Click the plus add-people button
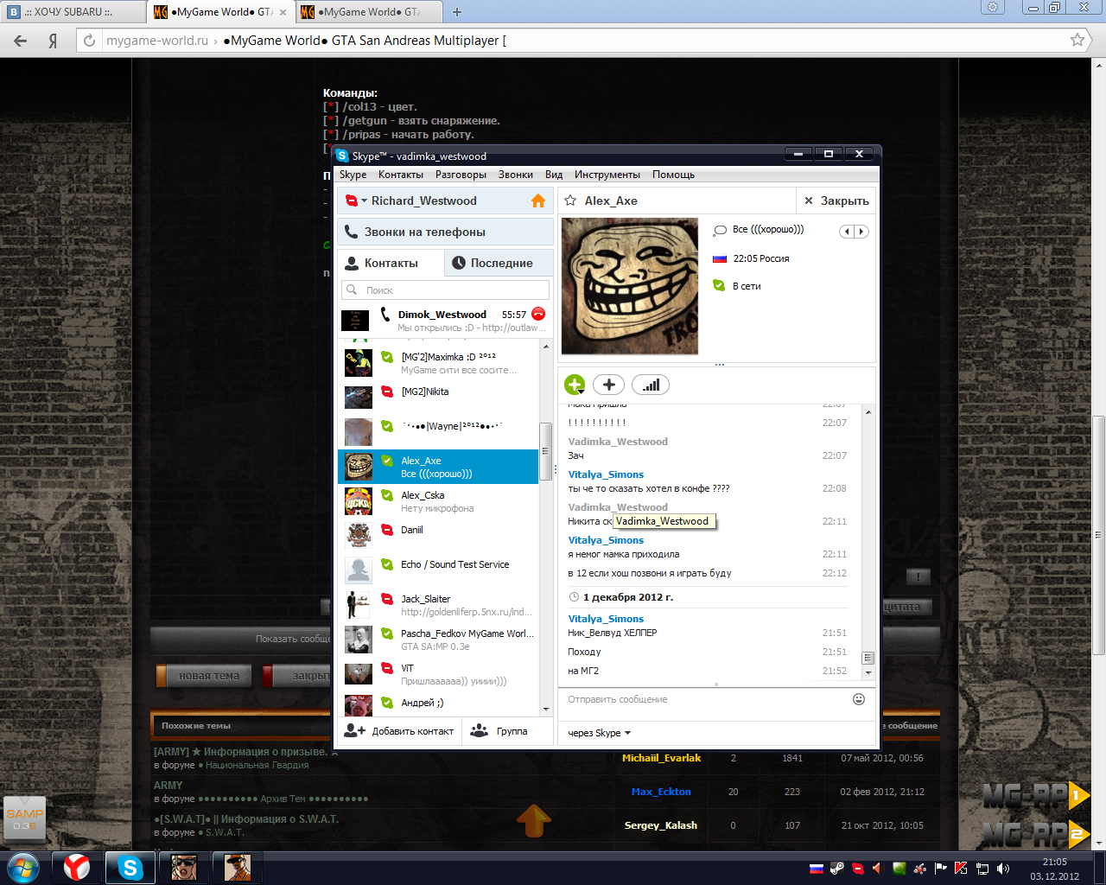 [608, 385]
